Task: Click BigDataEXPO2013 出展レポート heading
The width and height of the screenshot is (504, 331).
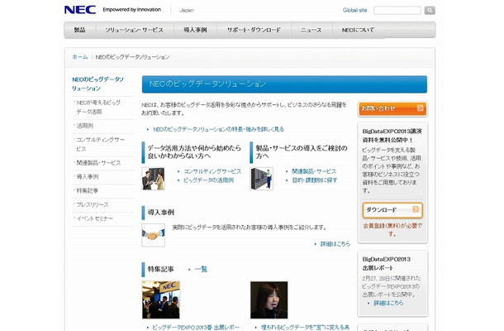Action: [x=387, y=263]
